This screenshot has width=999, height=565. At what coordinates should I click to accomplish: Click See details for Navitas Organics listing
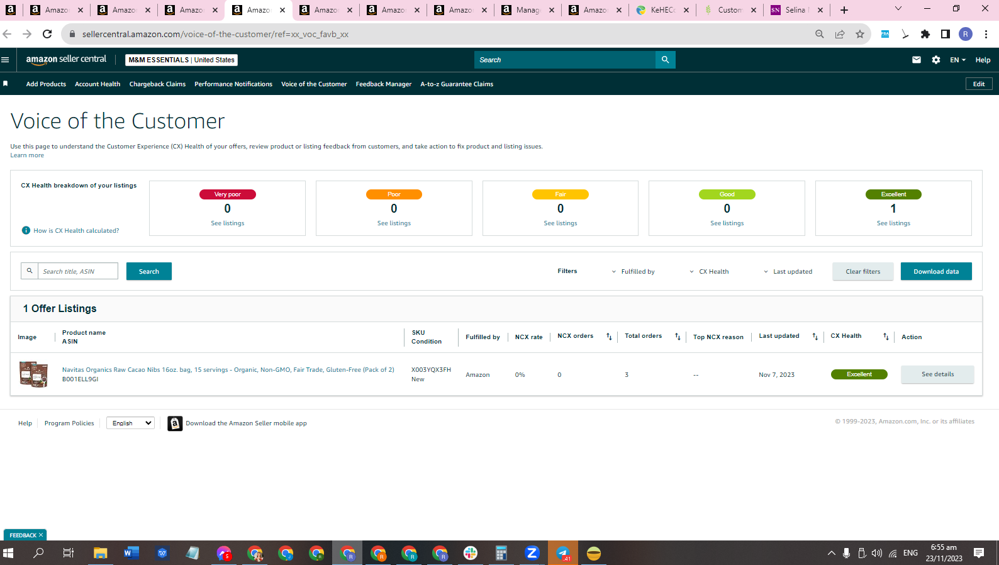pyautogui.click(x=937, y=374)
